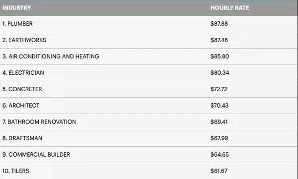Image resolution: width=298 pixels, height=179 pixels.
Task: Click the $61.67 hourly rate value
Action: coord(219,171)
